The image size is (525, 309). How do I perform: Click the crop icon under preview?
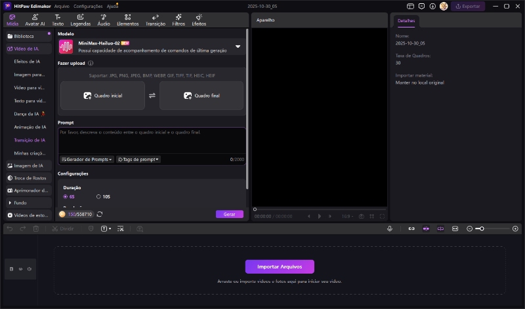(x=371, y=217)
